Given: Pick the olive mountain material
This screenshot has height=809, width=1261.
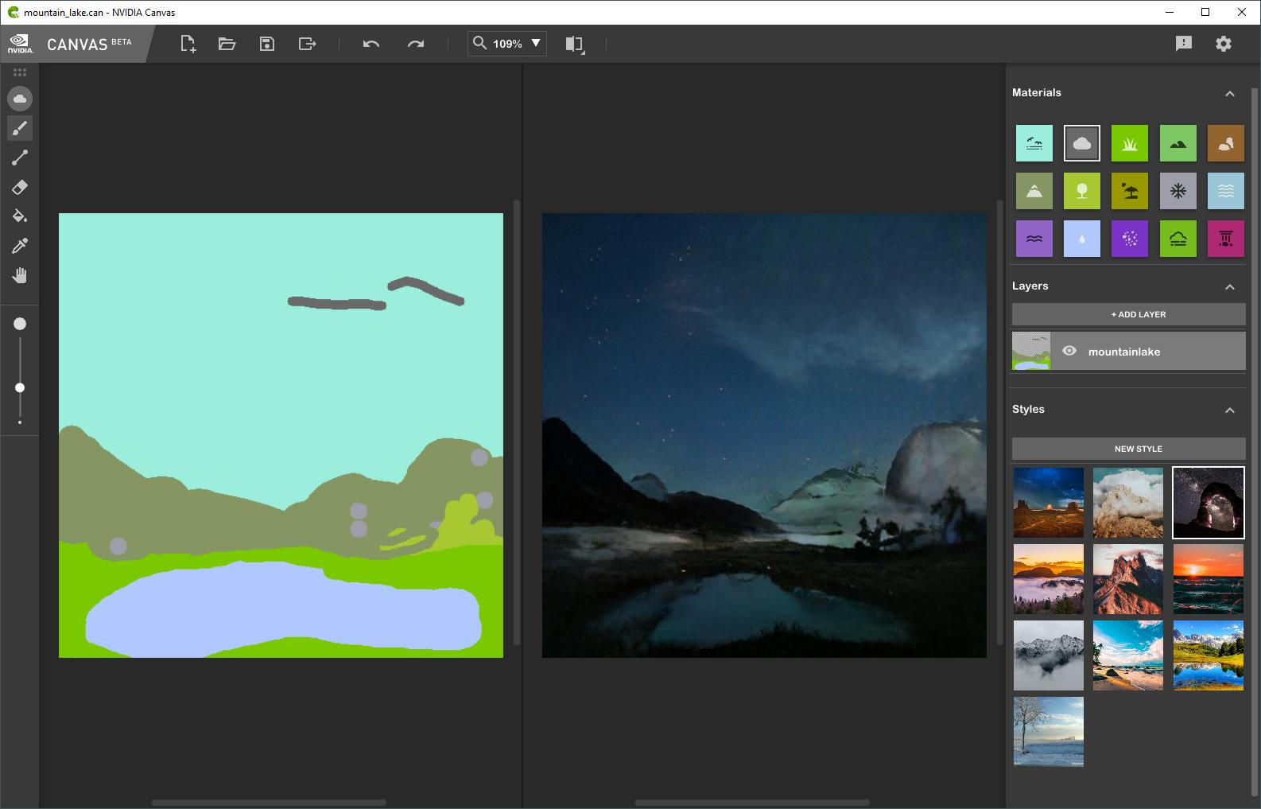Looking at the screenshot, I should pyautogui.click(x=1034, y=191).
